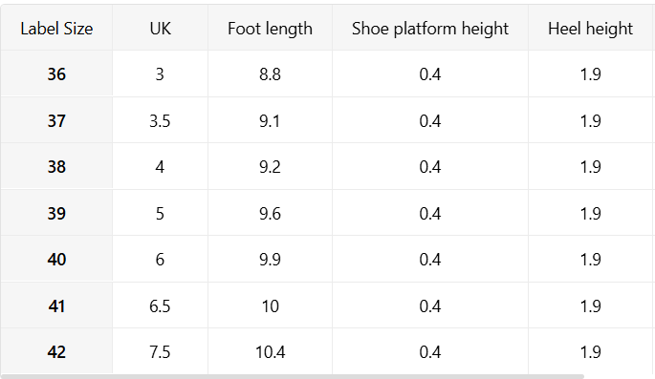655x379 pixels.
Task: Select UK size 3.5 cell
Action: [160, 120]
